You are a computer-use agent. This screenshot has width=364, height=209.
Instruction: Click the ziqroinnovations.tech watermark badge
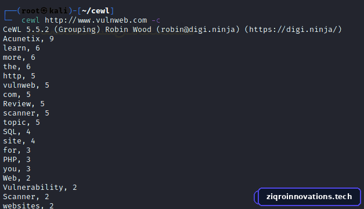tap(308, 197)
